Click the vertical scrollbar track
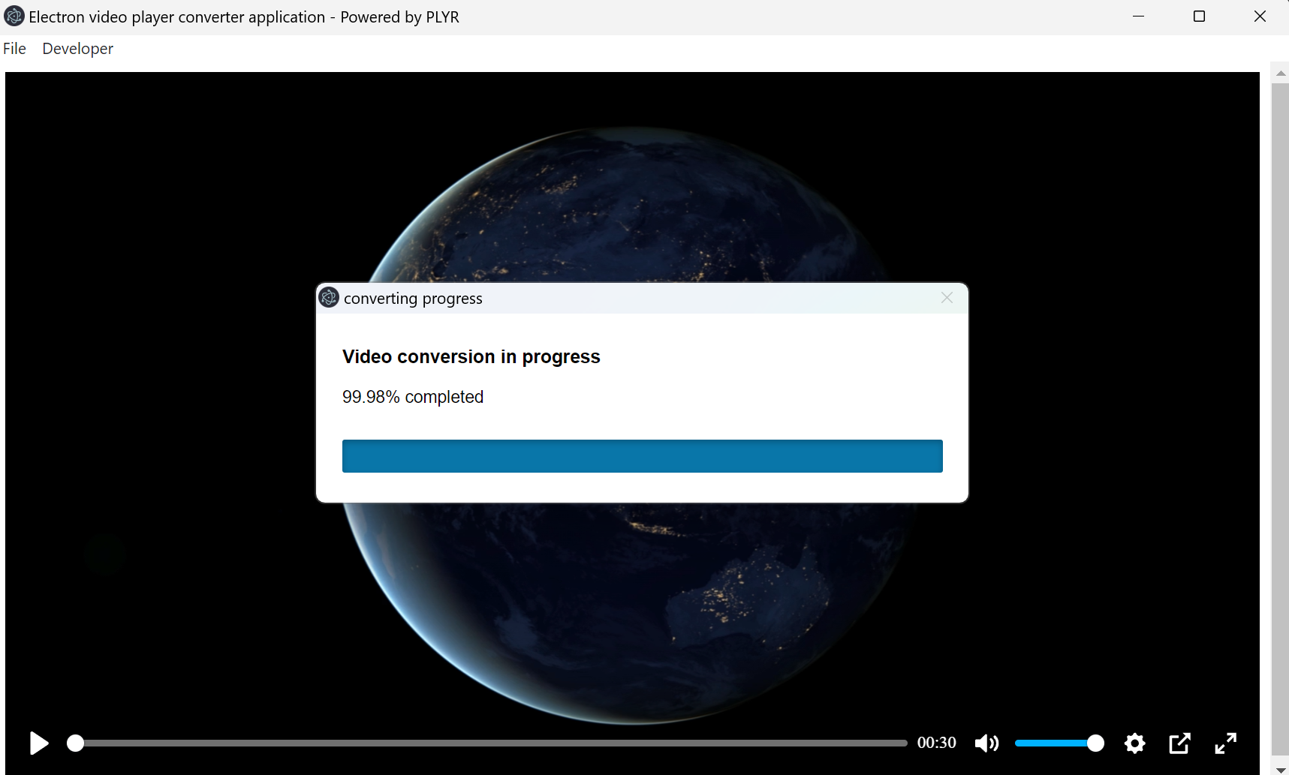1289x775 pixels. 1280,420
